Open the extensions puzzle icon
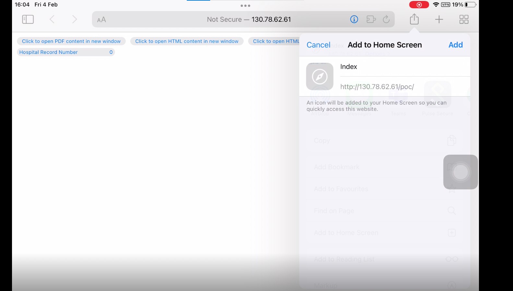This screenshot has width=513, height=291. pos(371,19)
